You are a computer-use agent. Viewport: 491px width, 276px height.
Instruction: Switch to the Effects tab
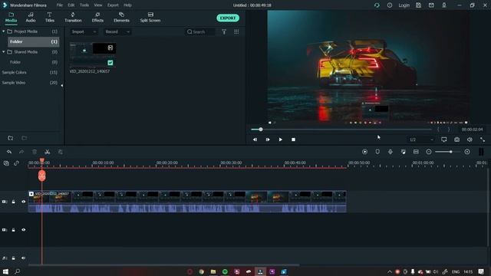(x=97, y=18)
